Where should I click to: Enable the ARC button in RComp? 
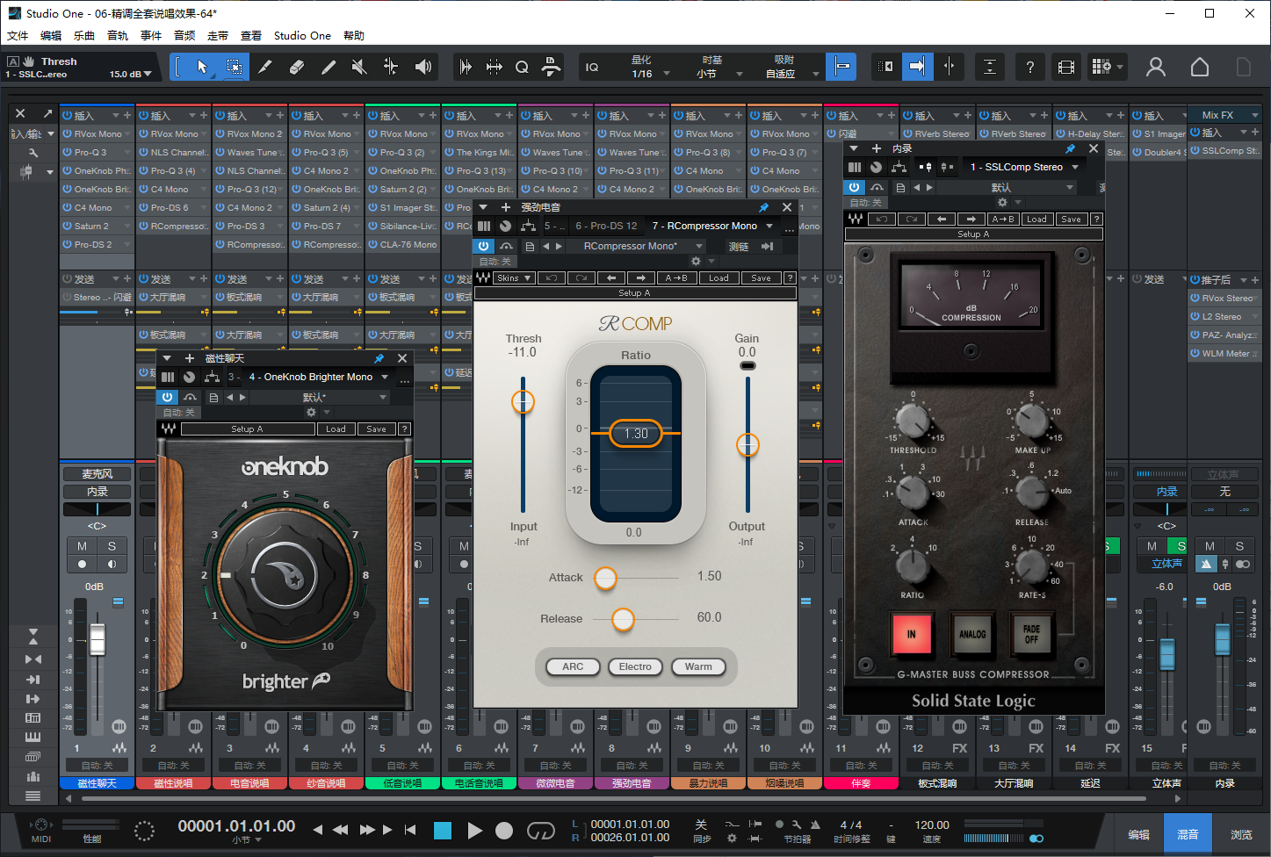573,667
